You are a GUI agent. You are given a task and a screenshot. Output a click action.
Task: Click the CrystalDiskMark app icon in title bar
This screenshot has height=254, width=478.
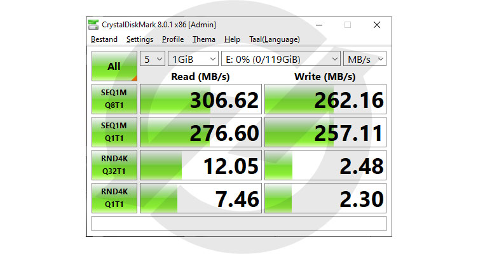click(93, 25)
